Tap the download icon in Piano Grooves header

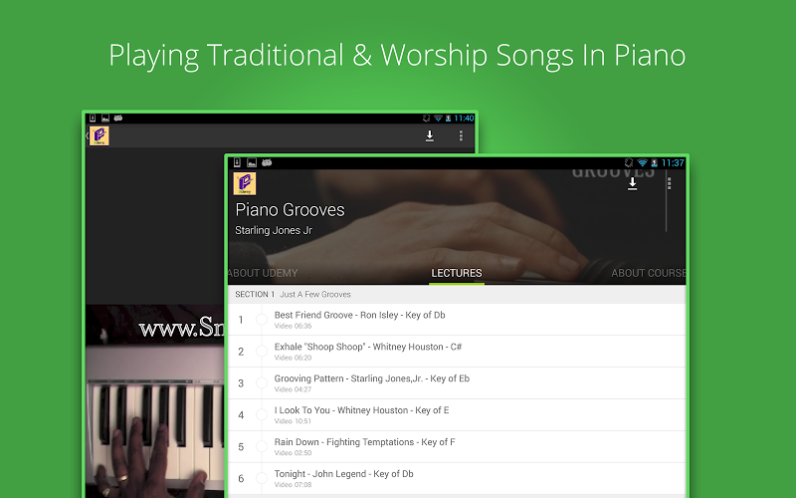tap(632, 183)
